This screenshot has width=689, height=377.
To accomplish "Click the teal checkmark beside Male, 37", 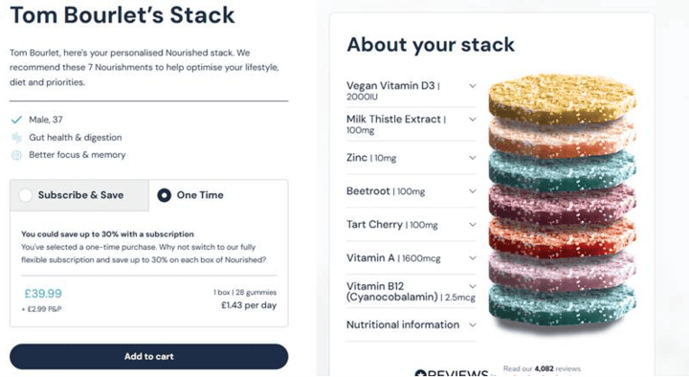I will tap(16, 120).
